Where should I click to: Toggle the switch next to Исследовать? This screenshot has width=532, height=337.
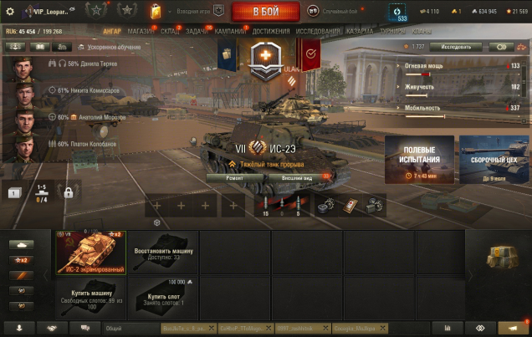(x=501, y=47)
